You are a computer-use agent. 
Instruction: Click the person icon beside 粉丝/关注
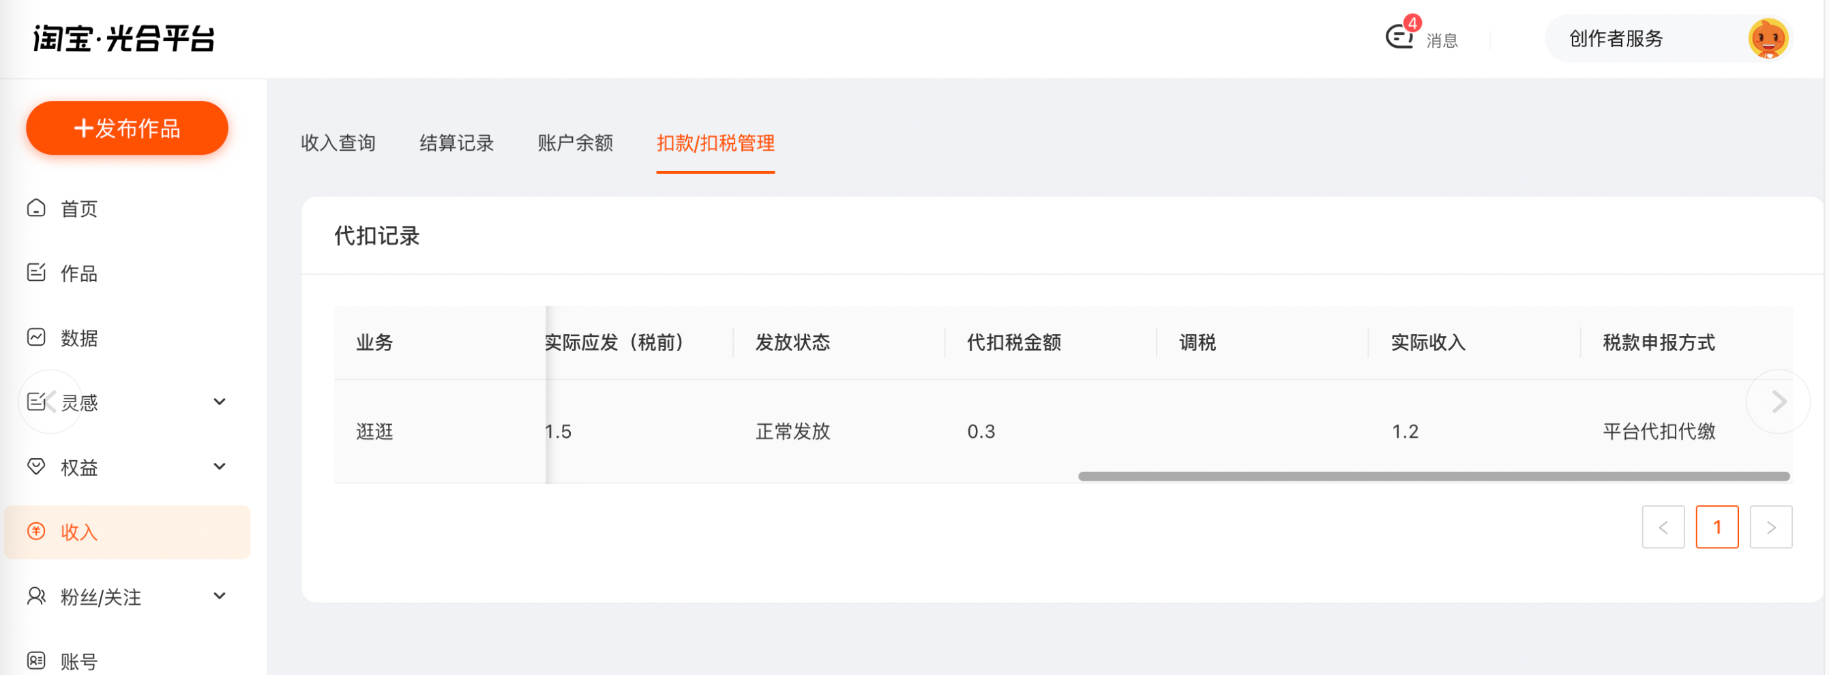(x=36, y=596)
